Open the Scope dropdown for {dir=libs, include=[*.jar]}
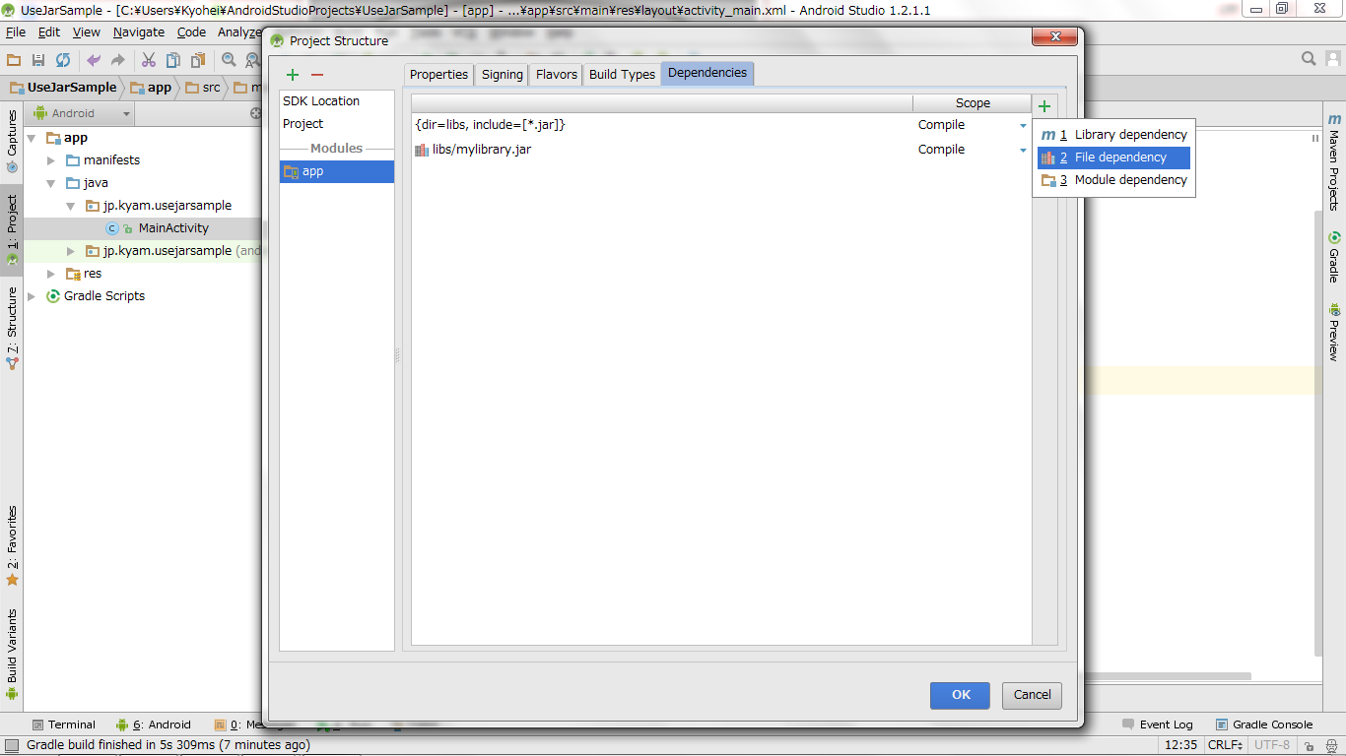 [1023, 125]
